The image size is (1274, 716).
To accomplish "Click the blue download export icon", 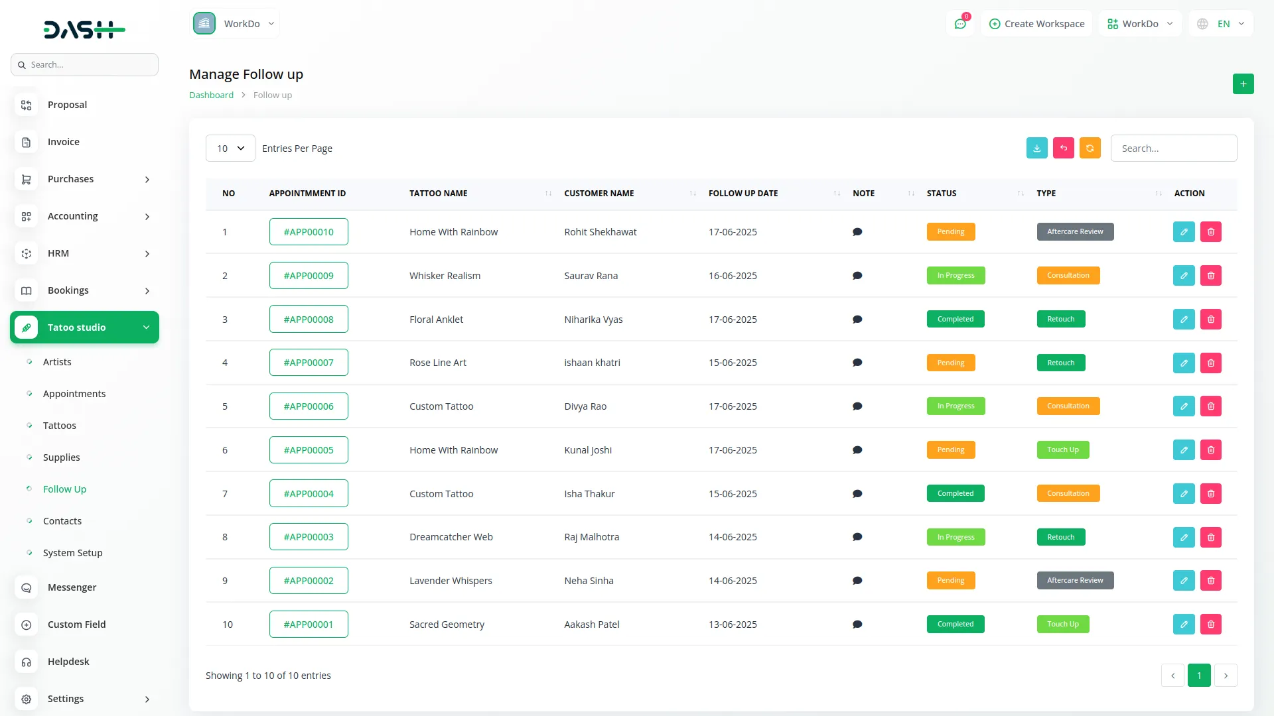I will coord(1036,149).
